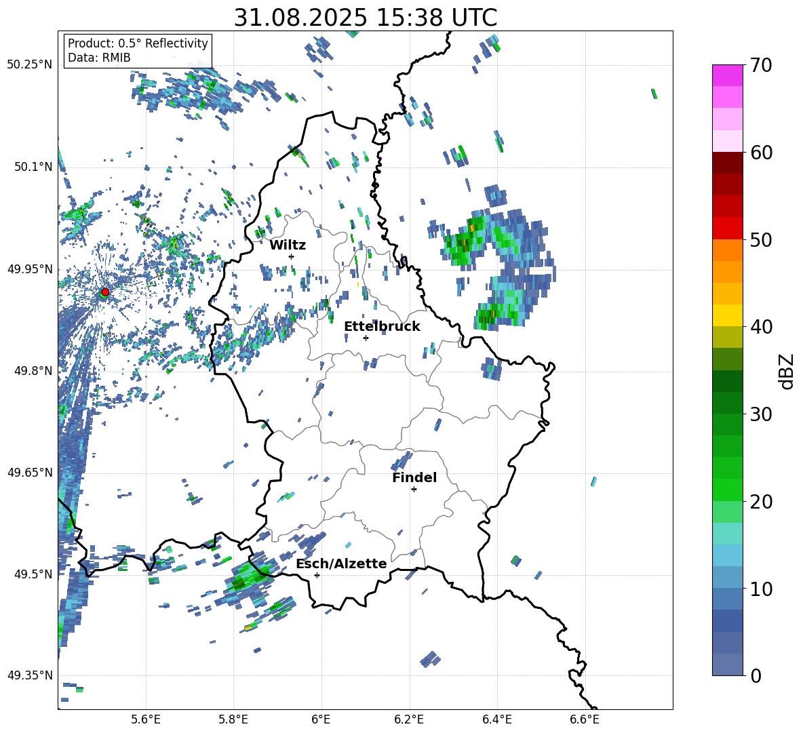Select the Wiltz city label
803x733 pixels.
tap(288, 245)
